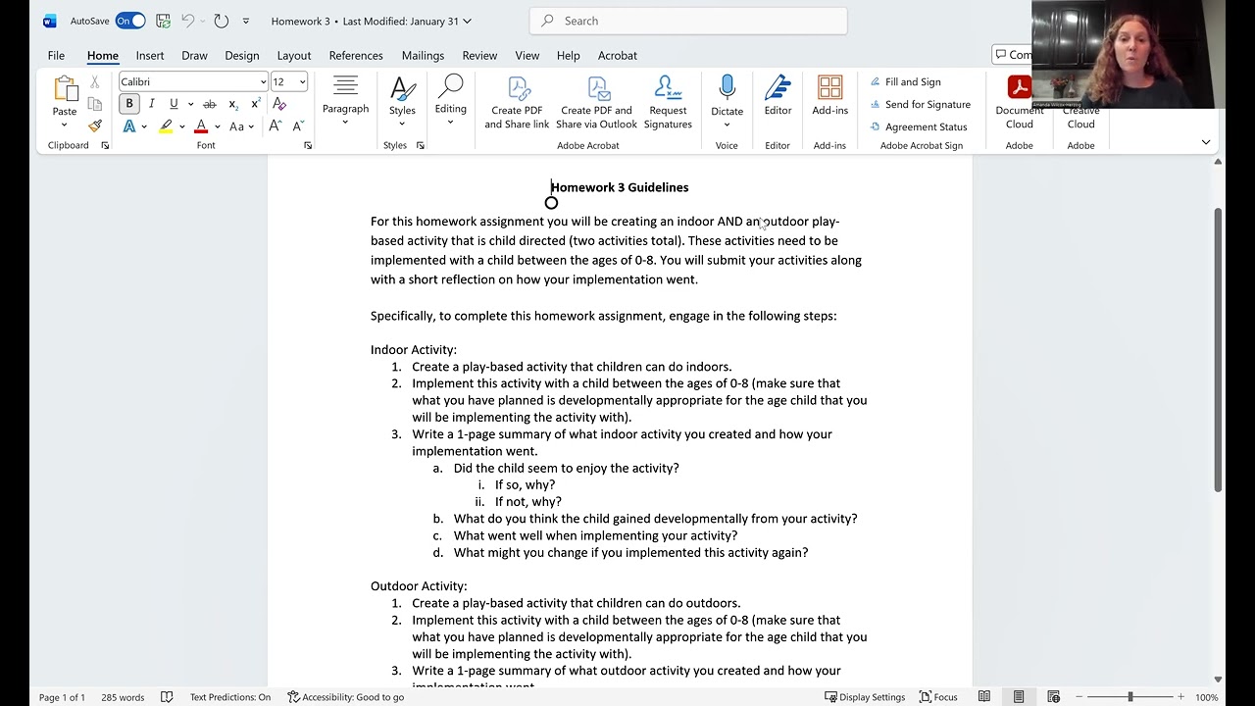Apply the red font color
This screenshot has height=706, width=1255.
(201, 126)
